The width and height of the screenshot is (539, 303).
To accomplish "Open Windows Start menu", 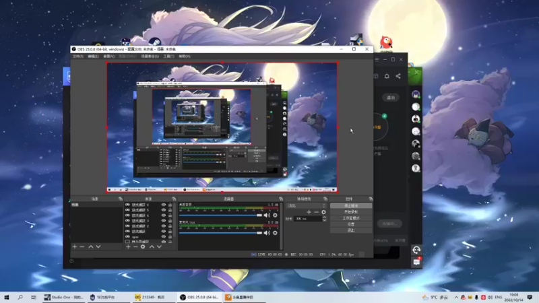I will 7,297.
